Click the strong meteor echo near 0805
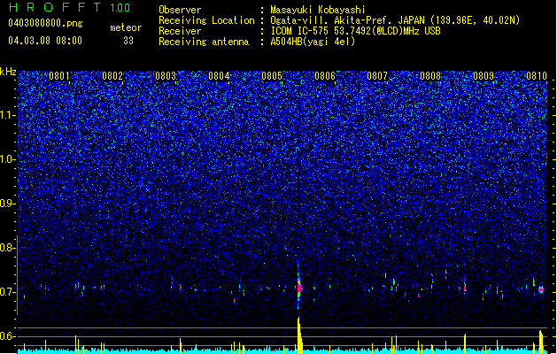Viewport: 557px width, 354px height. [298, 288]
